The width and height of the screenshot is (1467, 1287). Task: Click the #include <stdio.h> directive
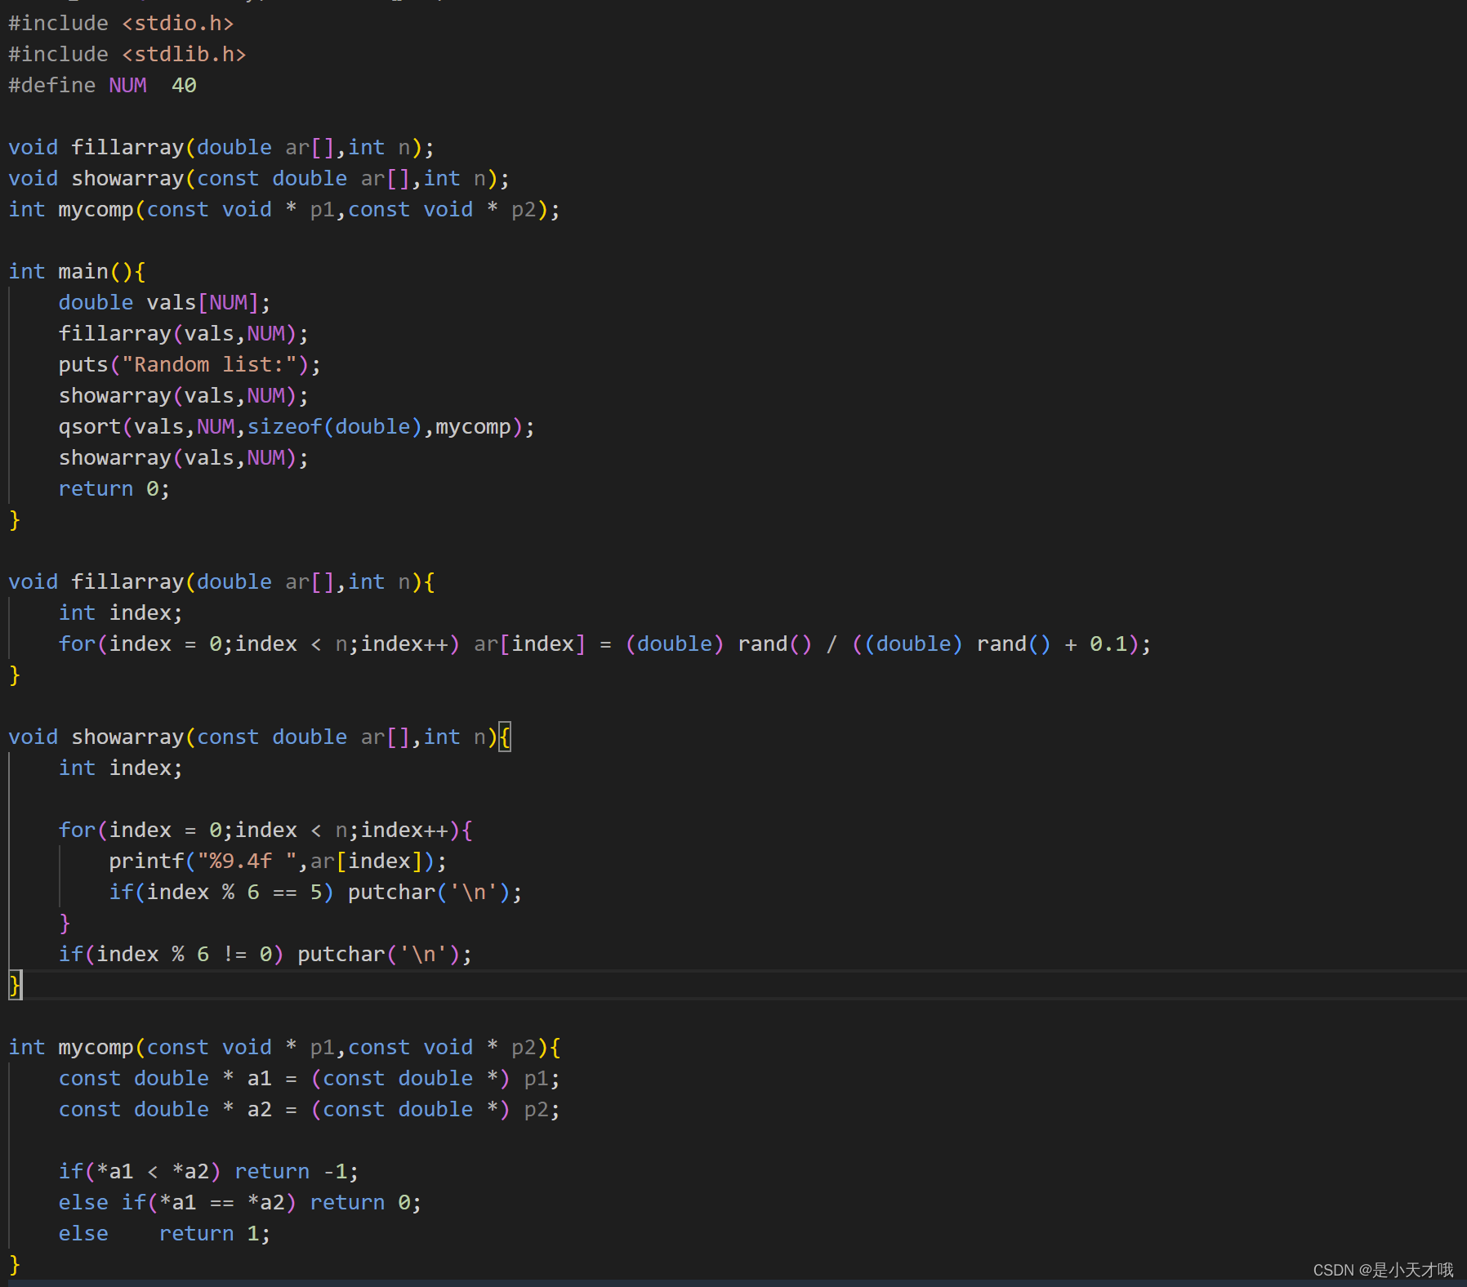tap(121, 23)
